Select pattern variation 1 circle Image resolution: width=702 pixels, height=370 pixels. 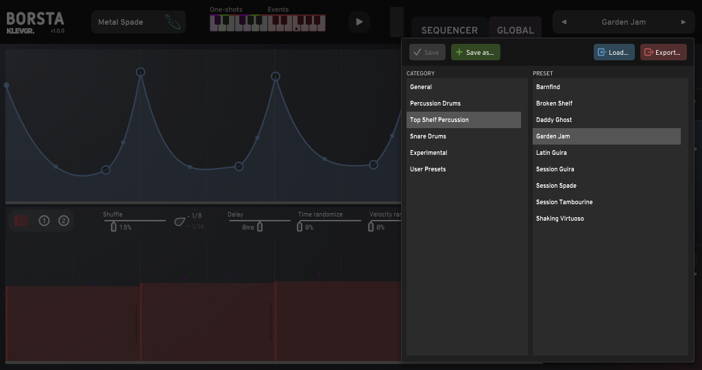point(44,221)
